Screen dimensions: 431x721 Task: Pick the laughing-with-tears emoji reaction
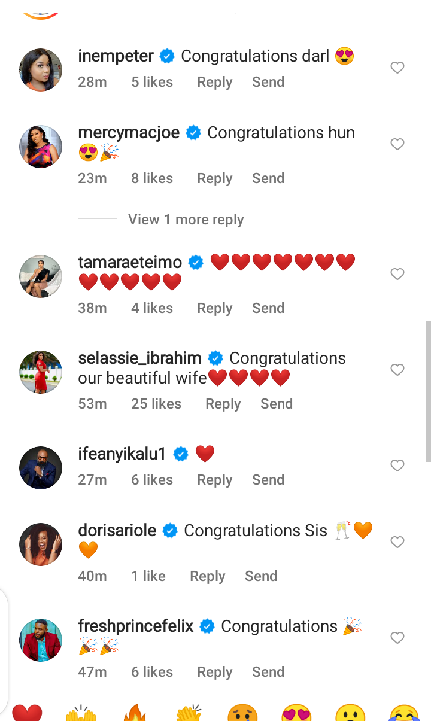404,713
